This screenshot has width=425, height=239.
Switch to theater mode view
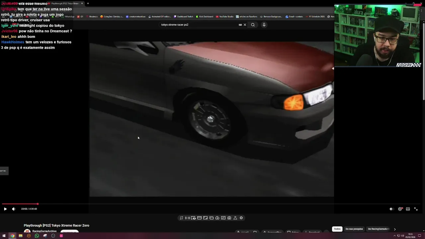408,209
